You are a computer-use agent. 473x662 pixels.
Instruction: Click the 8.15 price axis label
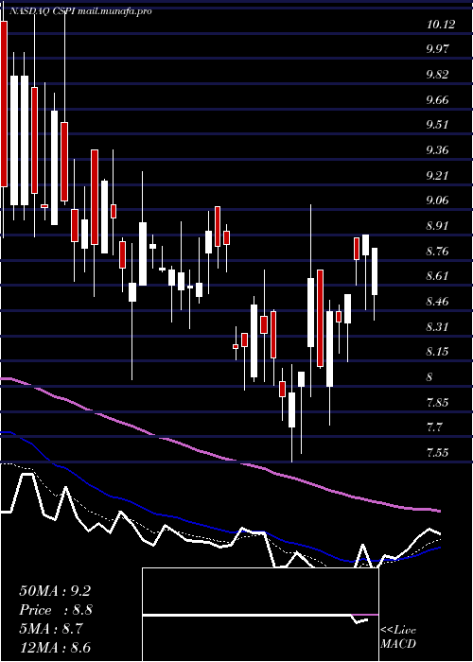[438, 352]
